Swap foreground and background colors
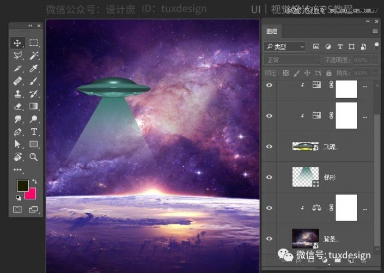Viewport: 384px width, 273px height. (34, 181)
